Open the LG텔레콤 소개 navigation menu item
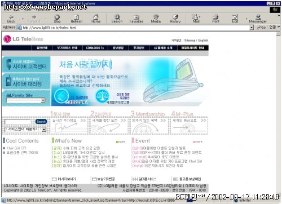Image resolution: width=282 pixels, height=204 pixels. point(163,48)
